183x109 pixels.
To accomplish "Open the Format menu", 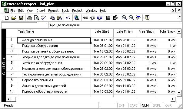I will coord(53,11).
